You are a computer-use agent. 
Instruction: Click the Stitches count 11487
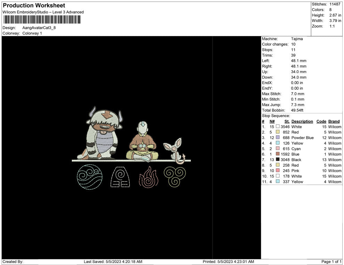point(335,4)
